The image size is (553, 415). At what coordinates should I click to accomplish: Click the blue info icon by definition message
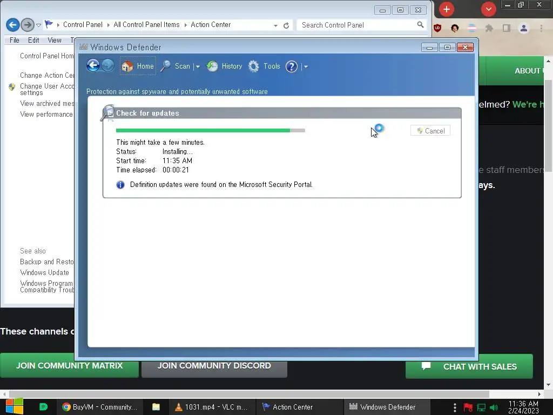(120, 185)
